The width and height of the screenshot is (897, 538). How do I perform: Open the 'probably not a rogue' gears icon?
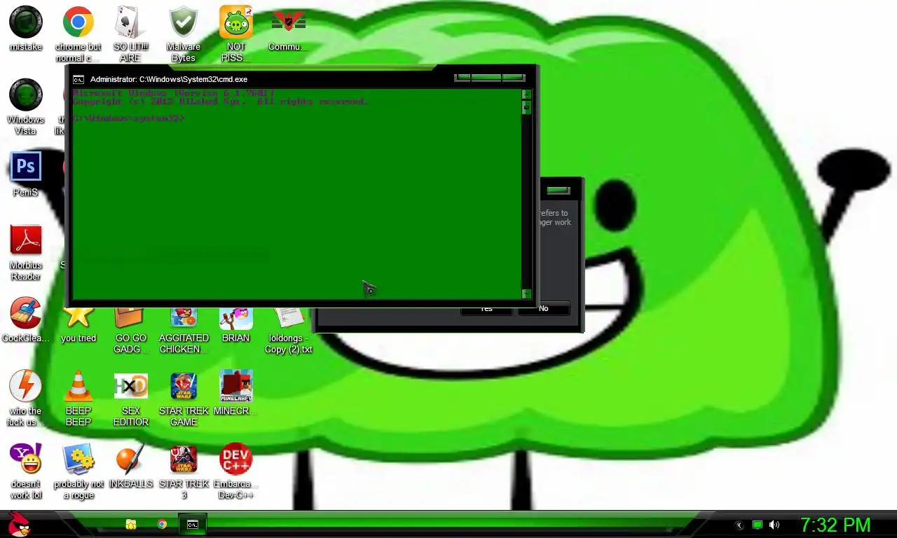click(x=78, y=471)
